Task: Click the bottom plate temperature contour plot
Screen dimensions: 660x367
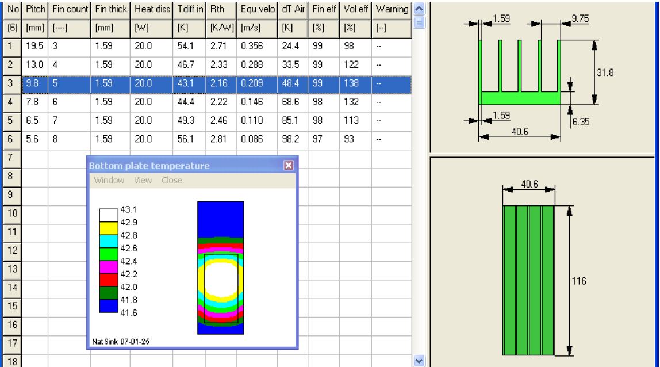Action: pyautogui.click(x=221, y=268)
